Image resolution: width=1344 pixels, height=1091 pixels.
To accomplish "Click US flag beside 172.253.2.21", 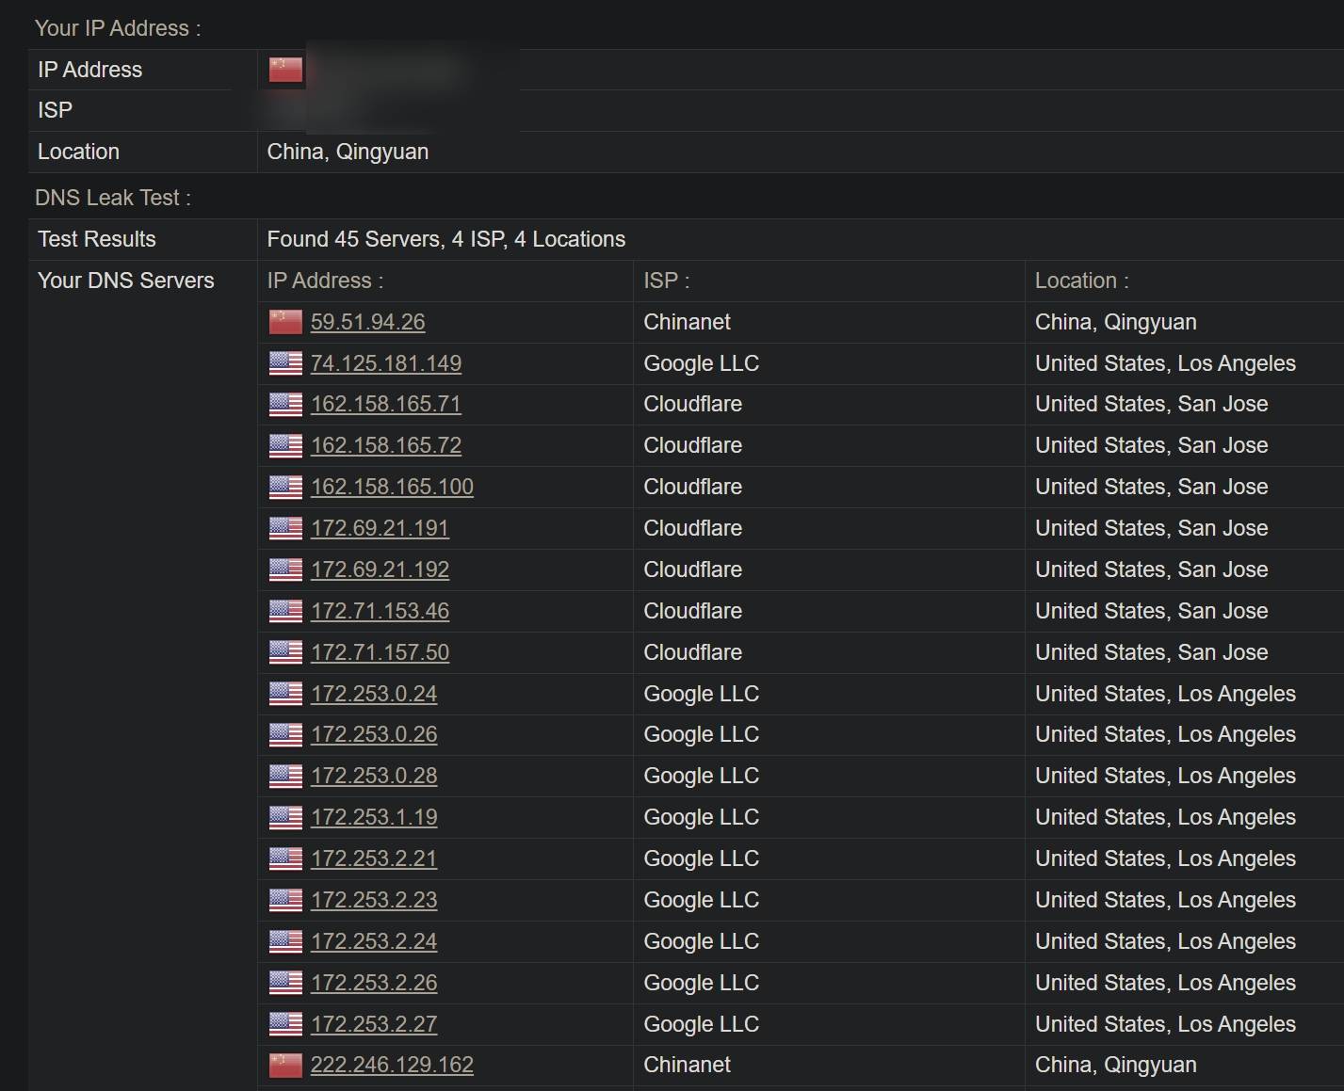I will click(x=285, y=859).
